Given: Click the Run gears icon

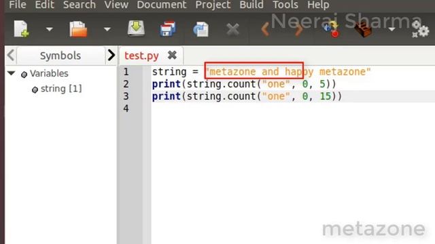Looking at the screenshot, I should click(x=420, y=29).
